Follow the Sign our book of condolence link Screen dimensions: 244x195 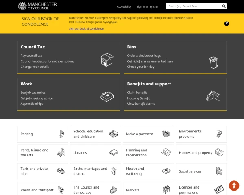coord(86,28)
